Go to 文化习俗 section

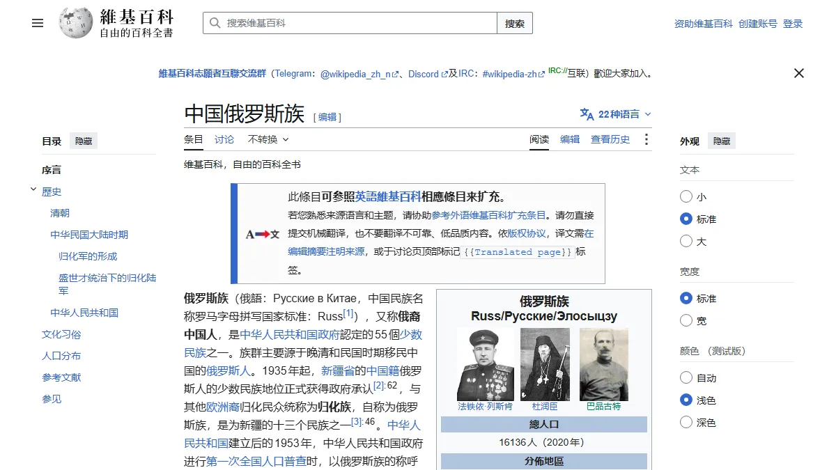coord(61,334)
